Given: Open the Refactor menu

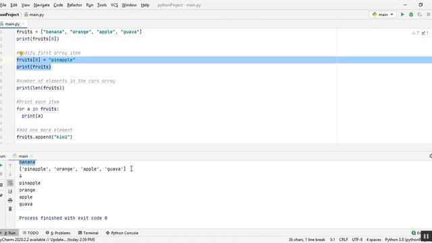Looking at the screenshot, I should coord(74,5).
